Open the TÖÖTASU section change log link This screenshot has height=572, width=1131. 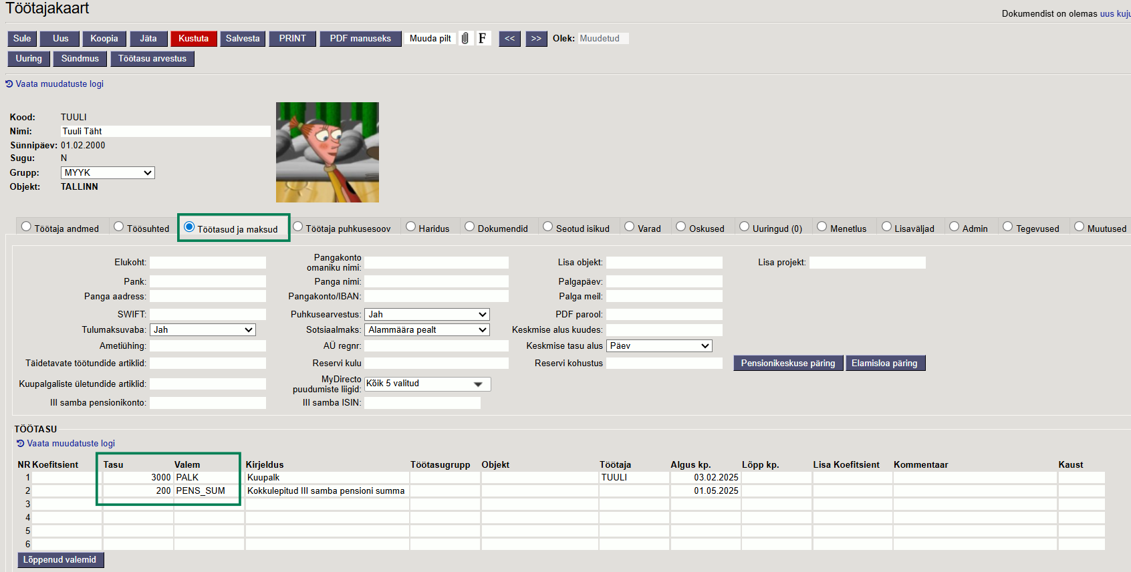click(x=70, y=444)
